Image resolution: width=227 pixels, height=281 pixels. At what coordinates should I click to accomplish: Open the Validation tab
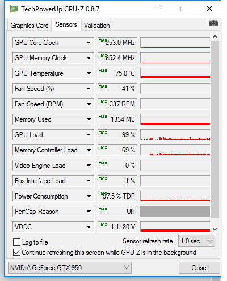tap(97, 26)
